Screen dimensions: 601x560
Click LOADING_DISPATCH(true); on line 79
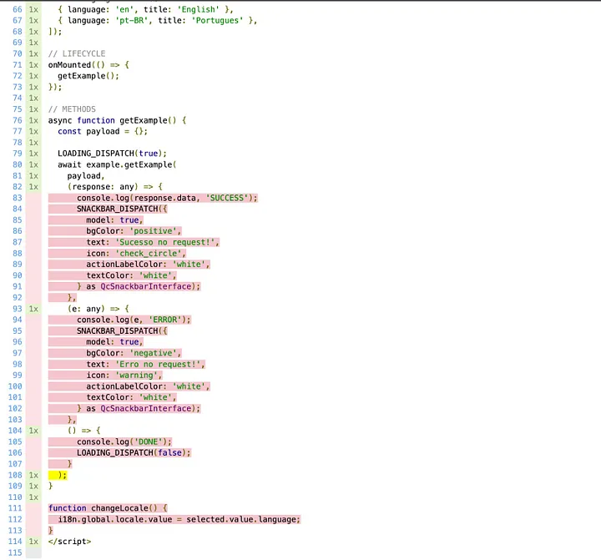pyautogui.click(x=112, y=154)
